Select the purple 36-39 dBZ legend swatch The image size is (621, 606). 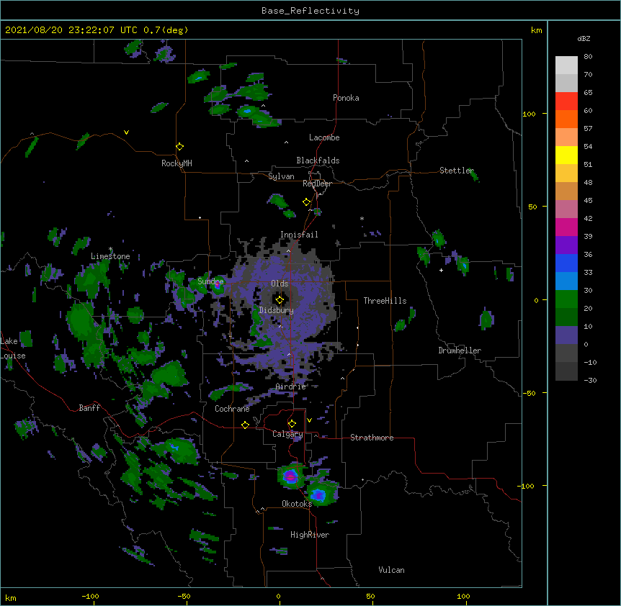566,245
